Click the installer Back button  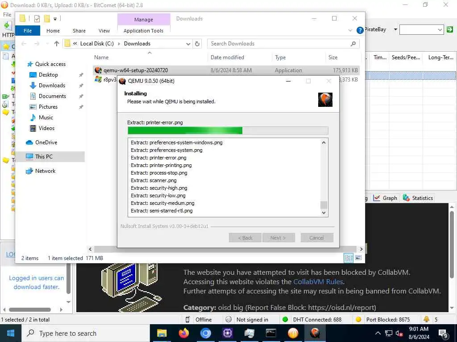[245, 238]
